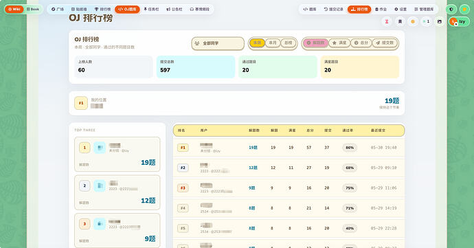This screenshot has height=248, width=474.
Task: Open top-three card ranked 3
Action: [x=117, y=230]
